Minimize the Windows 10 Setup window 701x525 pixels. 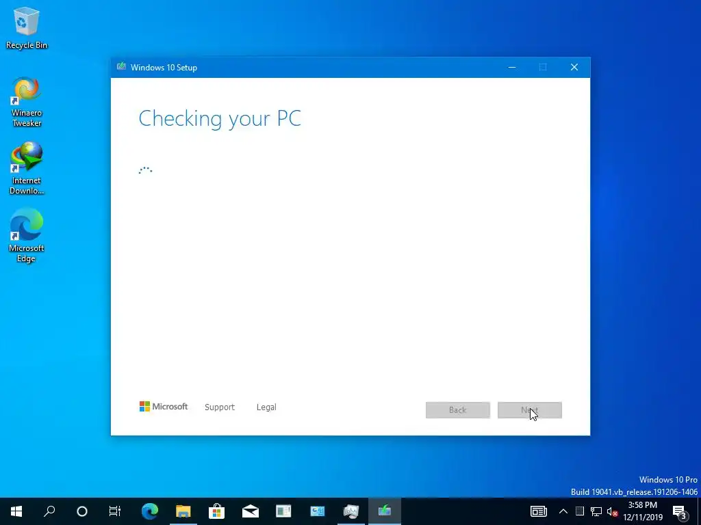(512, 67)
